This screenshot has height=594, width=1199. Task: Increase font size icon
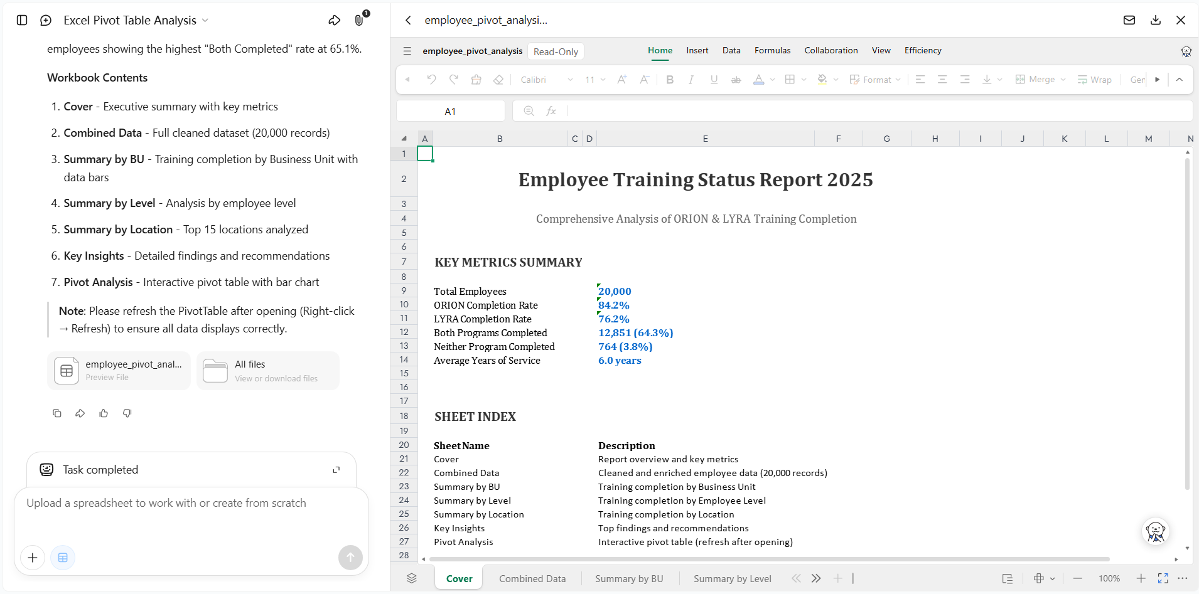(622, 80)
